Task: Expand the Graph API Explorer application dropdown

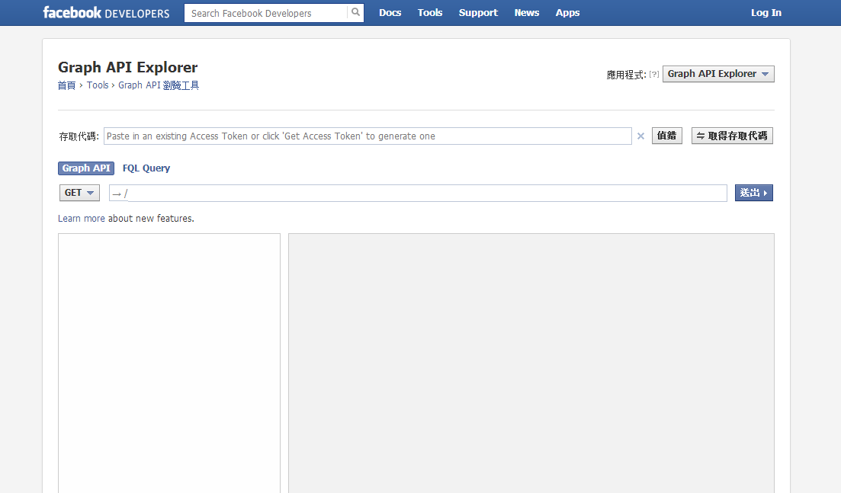Action: 718,74
